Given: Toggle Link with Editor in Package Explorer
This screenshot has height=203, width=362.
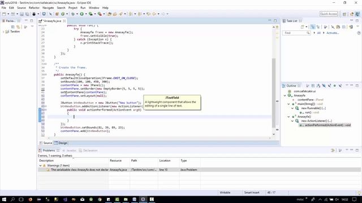Looking at the screenshot, I should click(18, 27).
